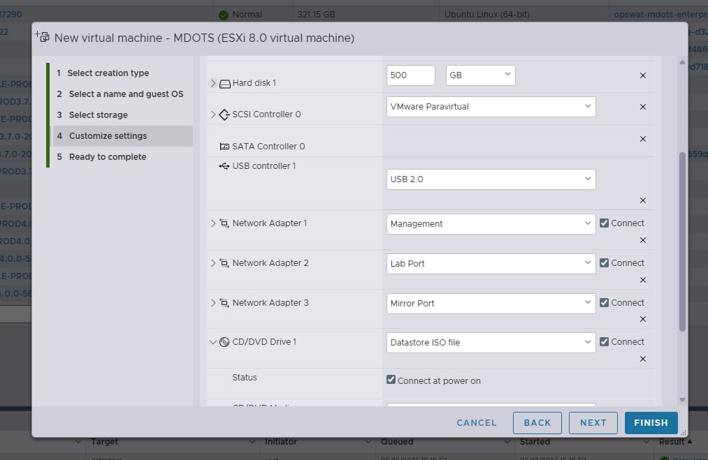The image size is (708, 460).
Task: Open the VMware Paravirtual controller type dropdown
Action: tap(491, 107)
